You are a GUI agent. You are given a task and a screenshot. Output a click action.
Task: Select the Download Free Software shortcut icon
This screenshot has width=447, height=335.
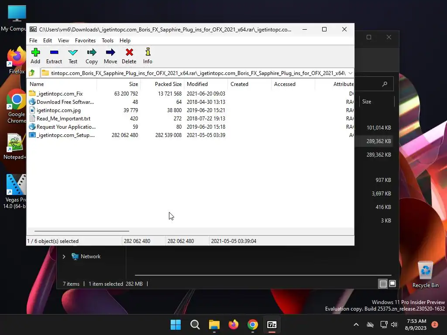click(x=32, y=102)
